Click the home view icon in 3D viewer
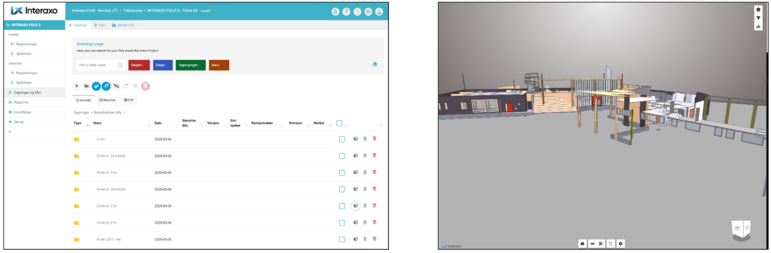 (582, 244)
